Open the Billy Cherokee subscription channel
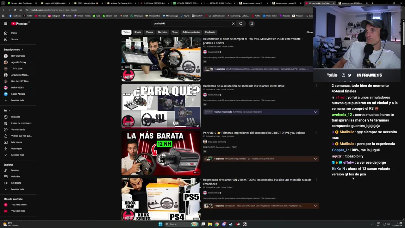The height and width of the screenshot is (228, 405). pos(18,56)
